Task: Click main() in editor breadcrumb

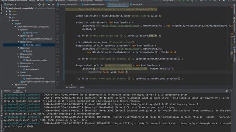Action: 82,87
